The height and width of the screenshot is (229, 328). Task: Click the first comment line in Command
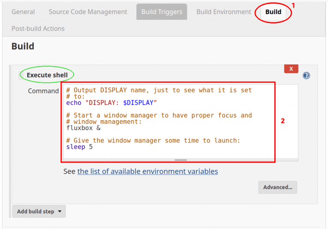pyautogui.click(x=159, y=90)
